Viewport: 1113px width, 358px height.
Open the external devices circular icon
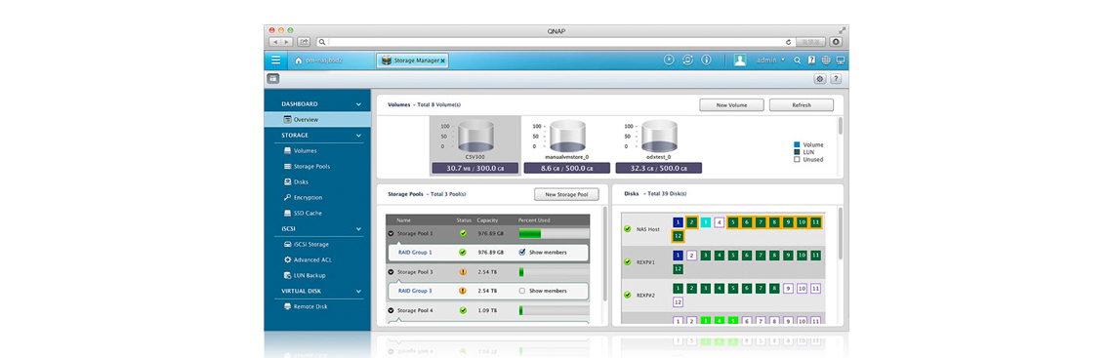687,60
